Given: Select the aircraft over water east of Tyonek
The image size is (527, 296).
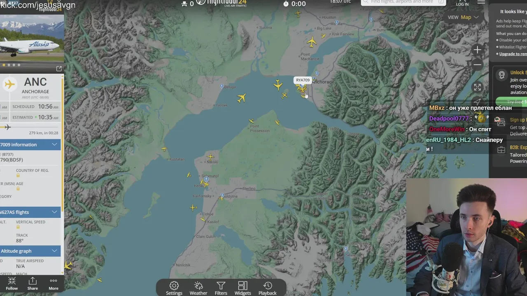Looking at the screenshot, I should coord(242,98).
